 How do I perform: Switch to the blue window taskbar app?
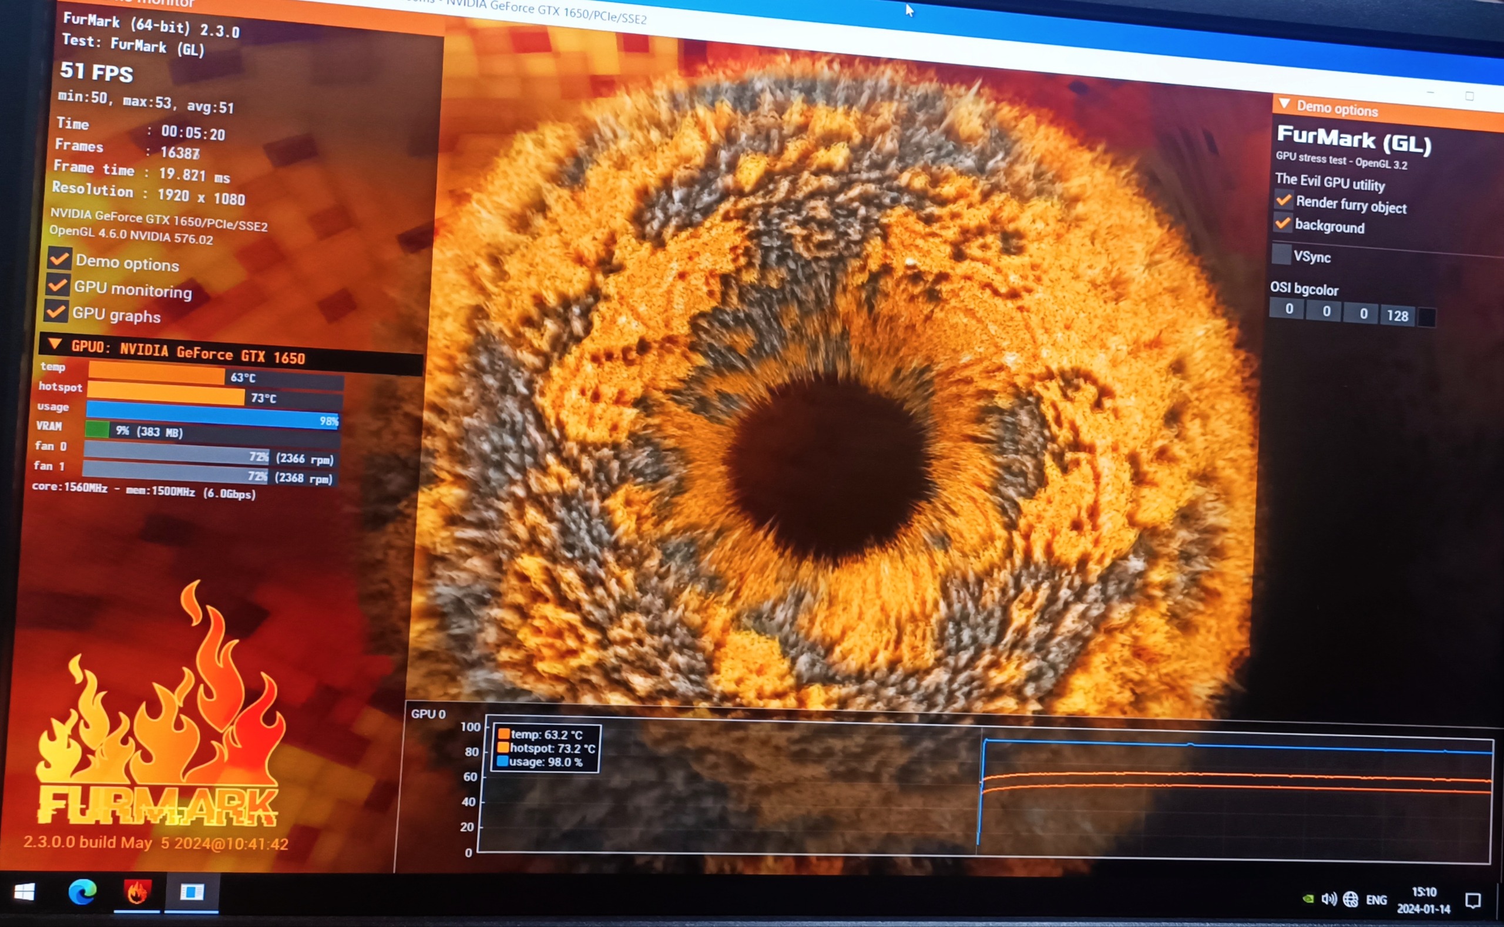[192, 893]
